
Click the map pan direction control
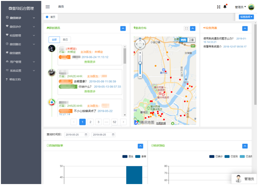(x=140, y=44)
